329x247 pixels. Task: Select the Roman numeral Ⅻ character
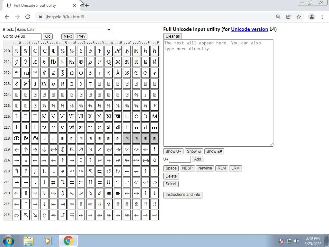pos(118,116)
